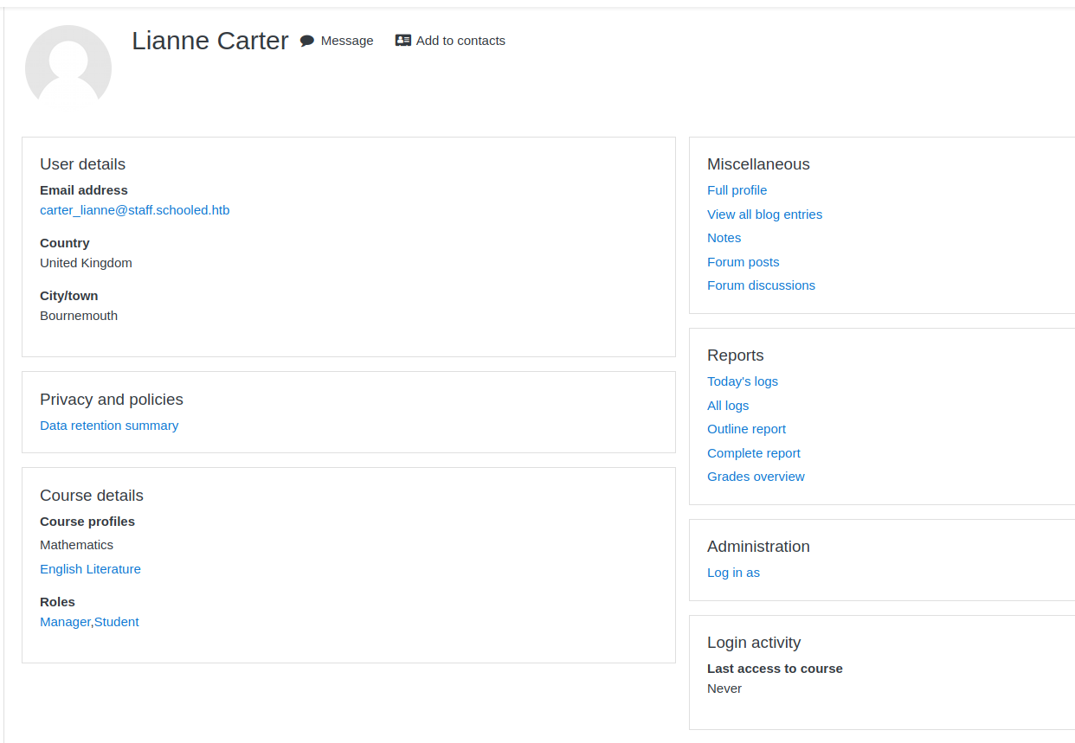Click Log in as under Administration

coord(733,573)
